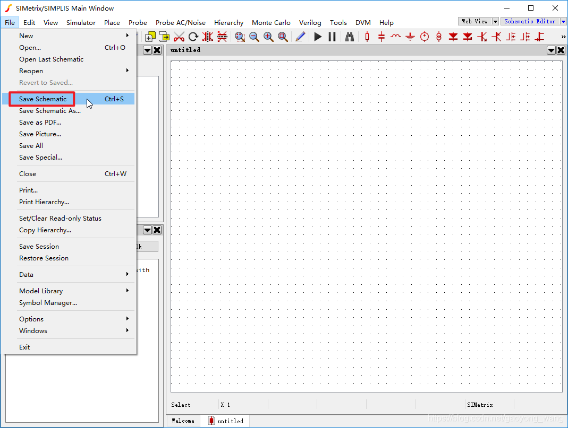
Task: Pause the simulation with the pause icon
Action: click(x=332, y=37)
